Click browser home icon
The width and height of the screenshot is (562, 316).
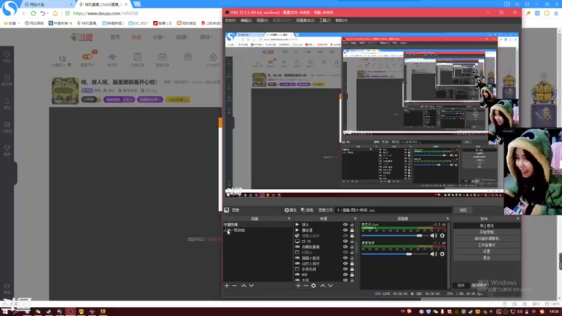[55, 13]
